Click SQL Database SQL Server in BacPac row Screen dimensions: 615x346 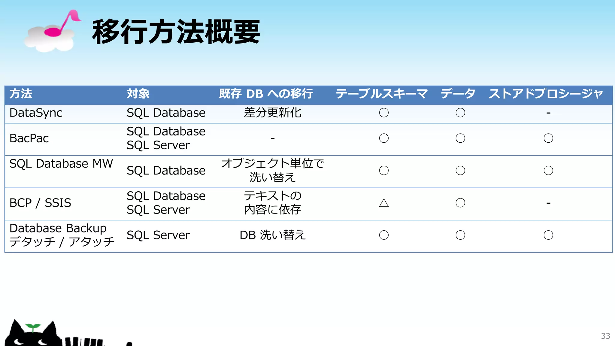pos(166,138)
